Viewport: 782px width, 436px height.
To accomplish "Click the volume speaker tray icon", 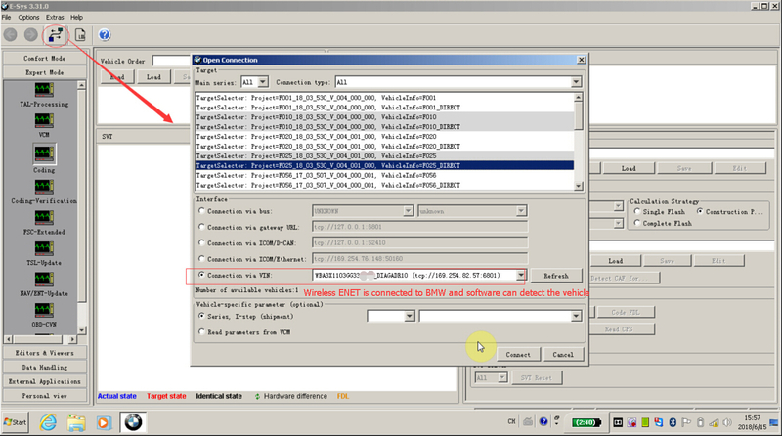I will click(727, 422).
